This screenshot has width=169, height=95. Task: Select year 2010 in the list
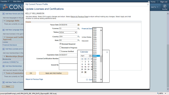(x=96, y=41)
